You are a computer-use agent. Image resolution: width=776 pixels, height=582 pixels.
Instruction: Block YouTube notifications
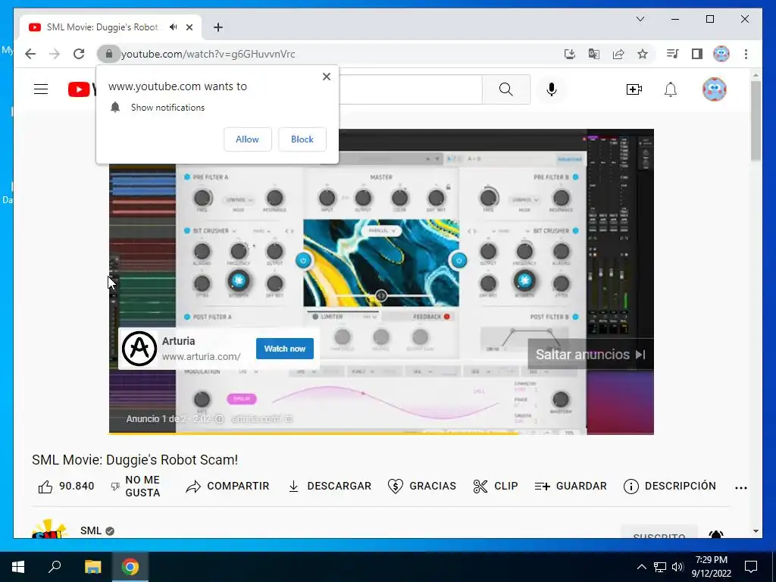[x=302, y=139]
